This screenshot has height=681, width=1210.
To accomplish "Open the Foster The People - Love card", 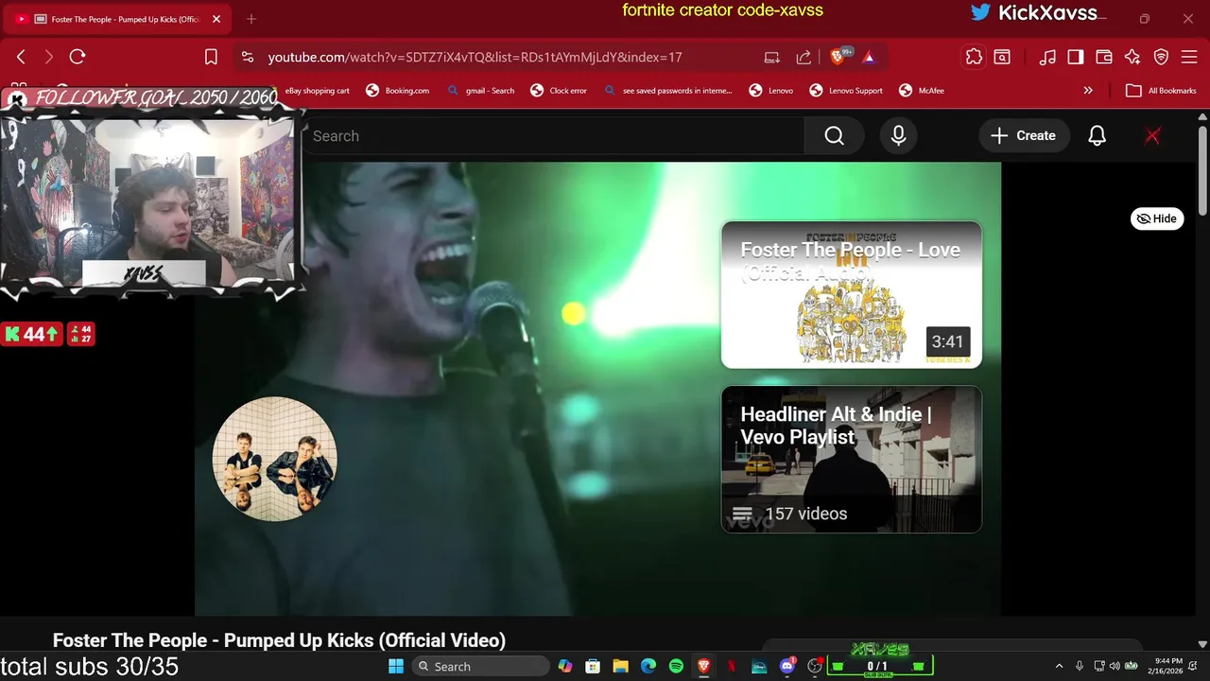I will 851,294.
